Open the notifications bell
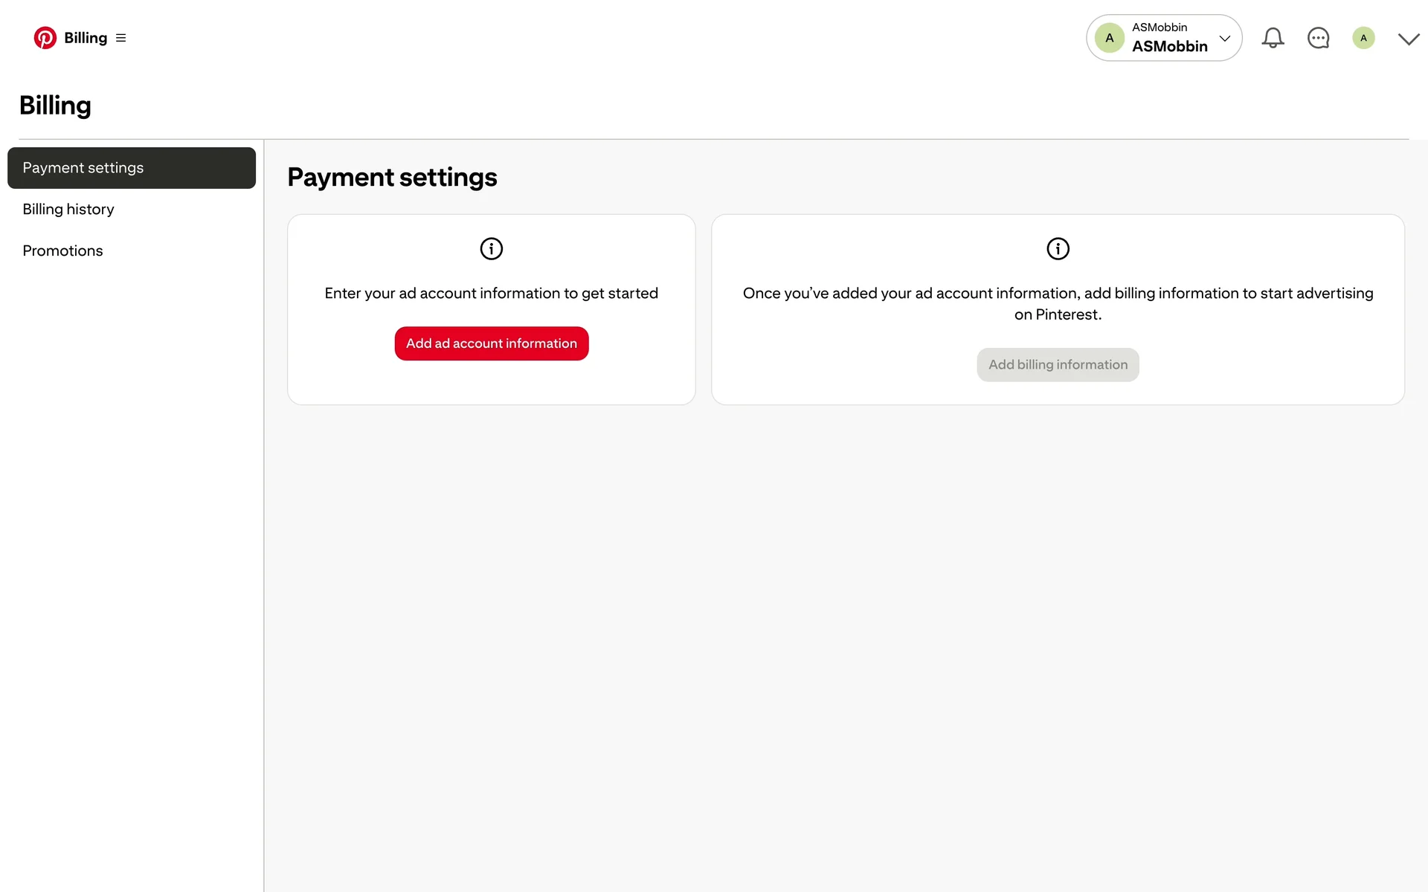 click(x=1273, y=38)
